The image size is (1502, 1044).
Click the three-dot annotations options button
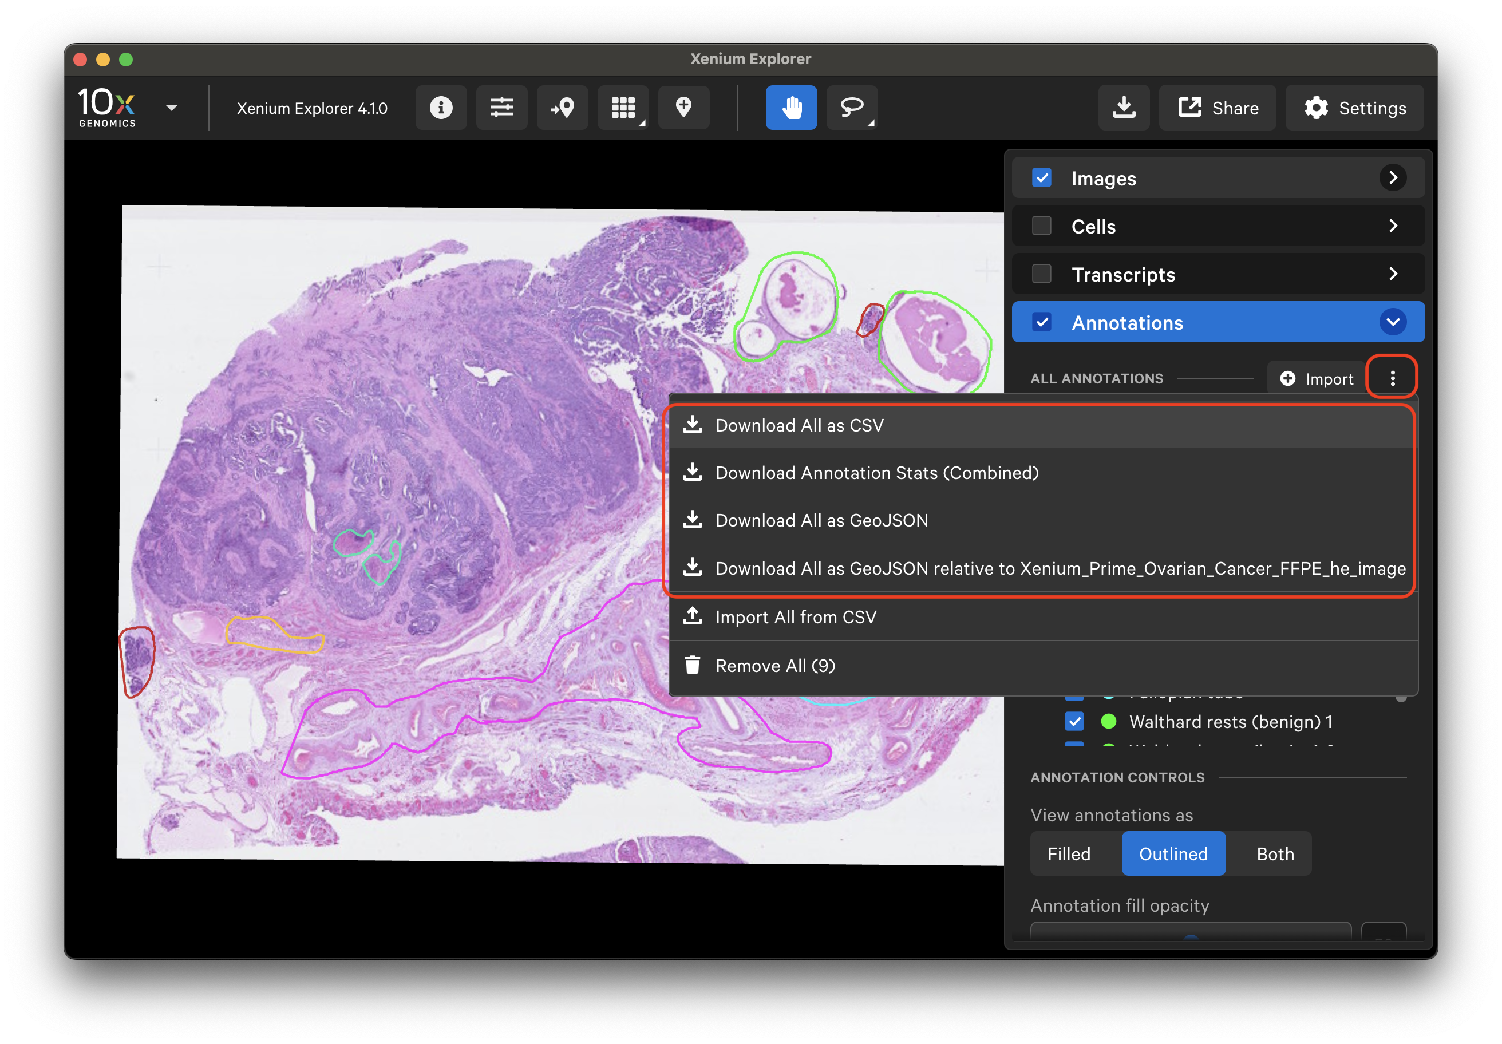1392,378
